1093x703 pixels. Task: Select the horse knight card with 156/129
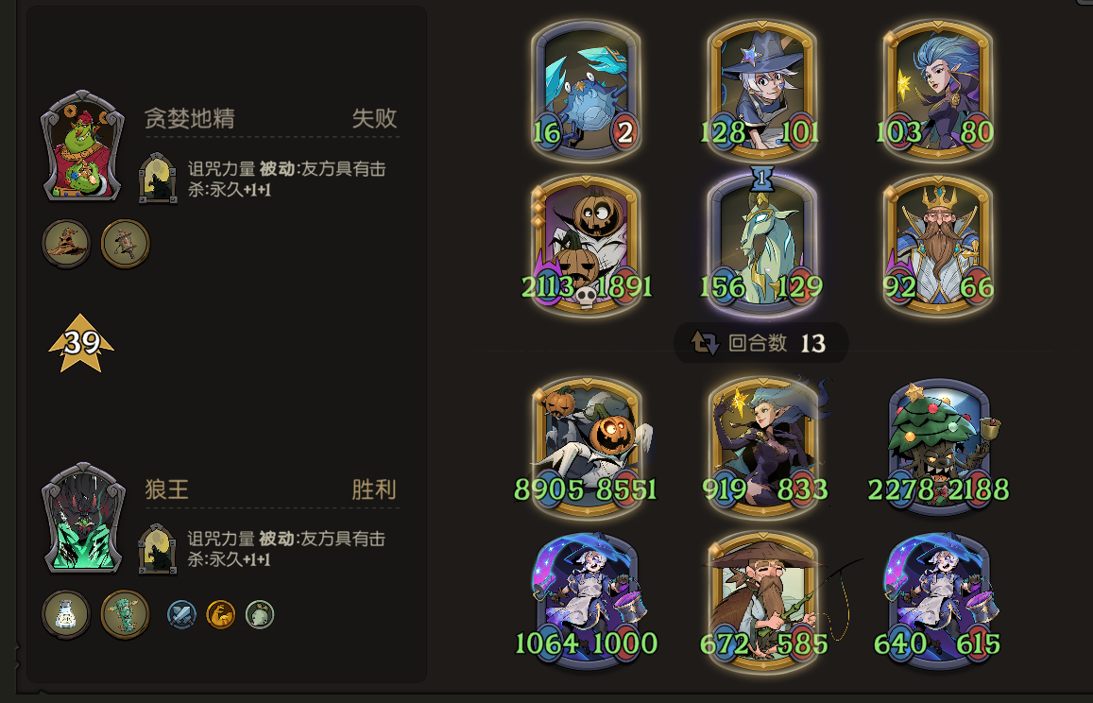[762, 244]
